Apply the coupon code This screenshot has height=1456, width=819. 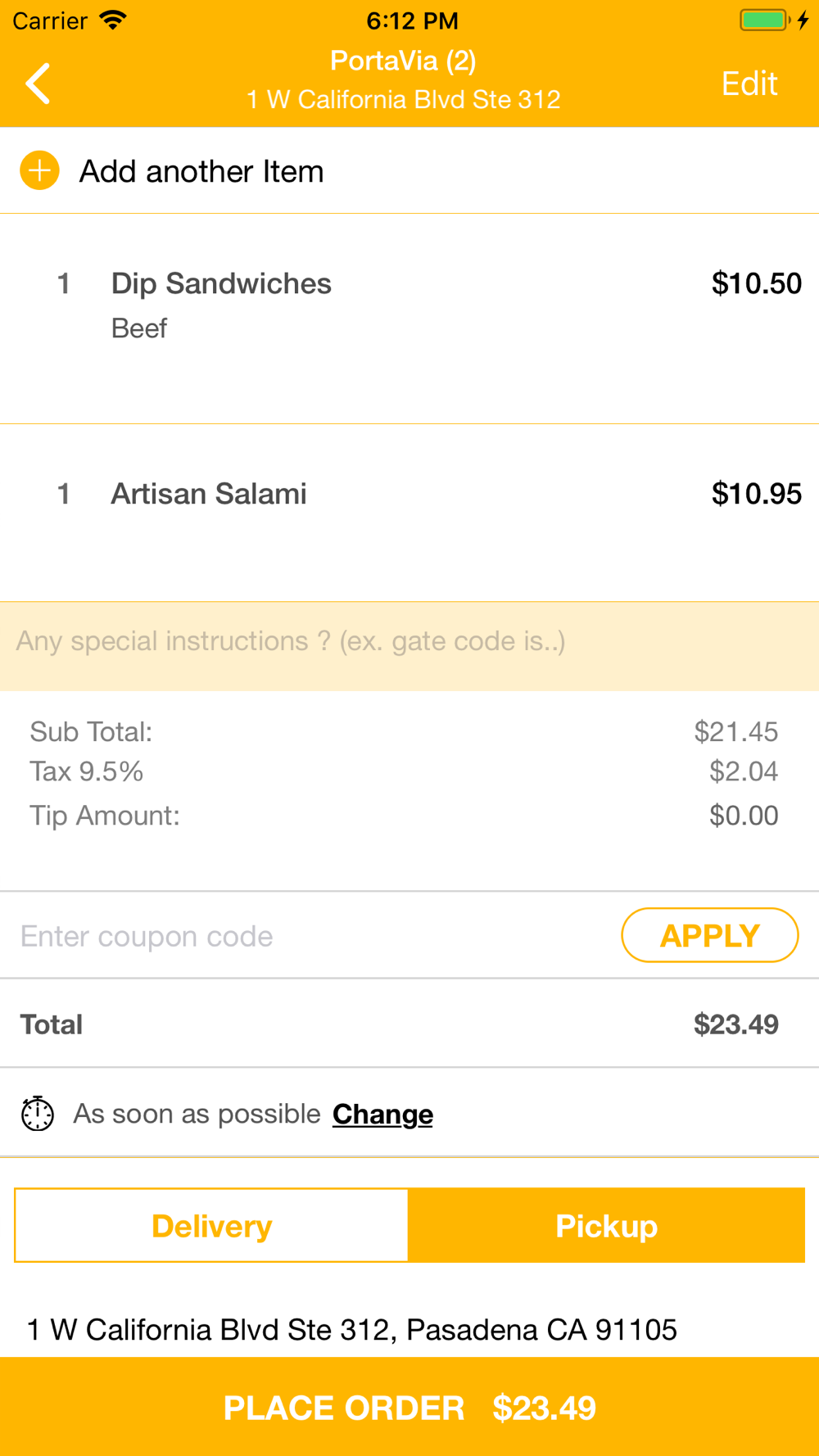tap(709, 935)
